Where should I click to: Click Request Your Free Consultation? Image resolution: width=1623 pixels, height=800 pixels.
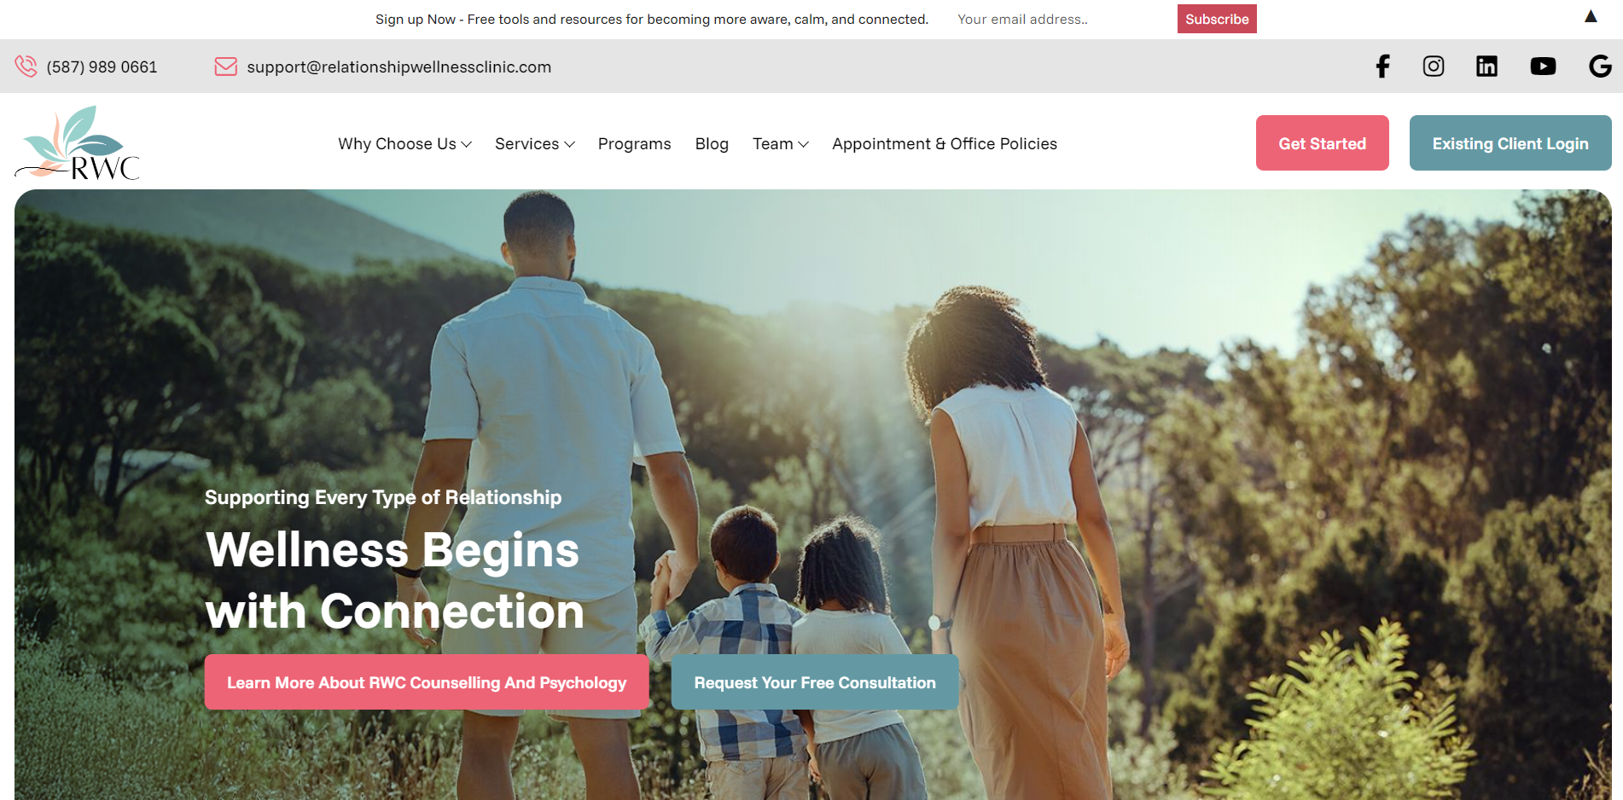point(815,682)
